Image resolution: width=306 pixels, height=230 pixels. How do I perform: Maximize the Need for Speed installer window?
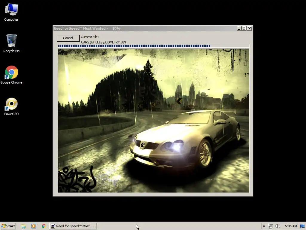click(x=244, y=28)
